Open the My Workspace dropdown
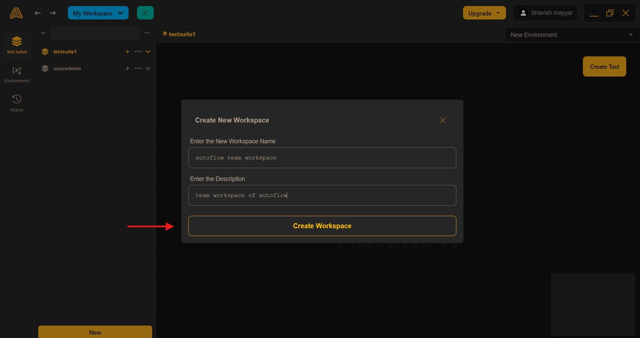Image resolution: width=640 pixels, height=338 pixels. point(98,13)
